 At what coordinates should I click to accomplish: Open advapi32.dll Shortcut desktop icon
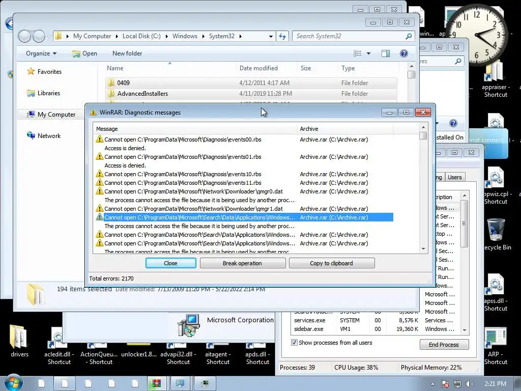click(x=178, y=354)
